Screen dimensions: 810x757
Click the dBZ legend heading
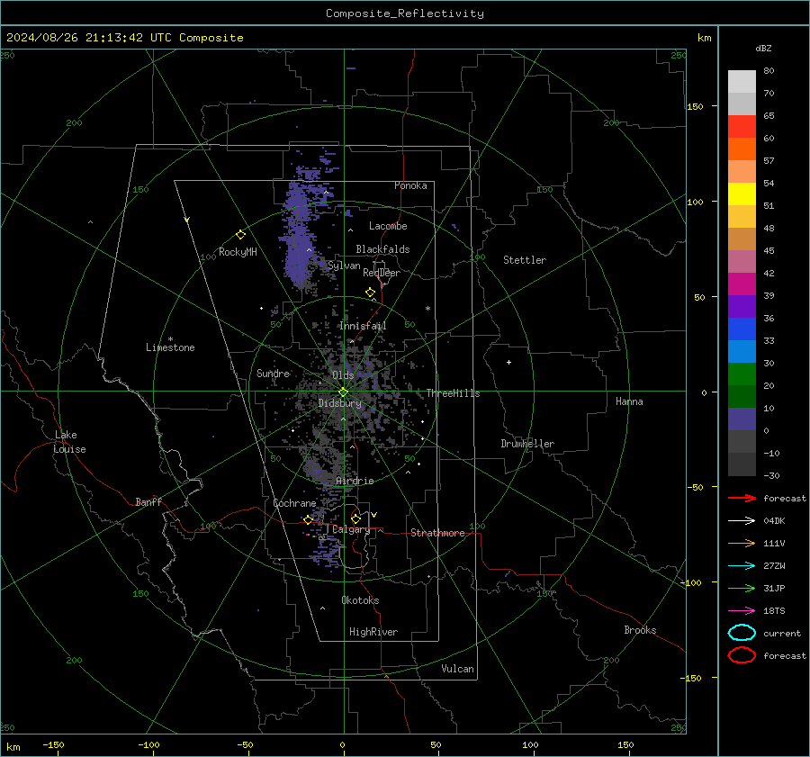(763, 48)
